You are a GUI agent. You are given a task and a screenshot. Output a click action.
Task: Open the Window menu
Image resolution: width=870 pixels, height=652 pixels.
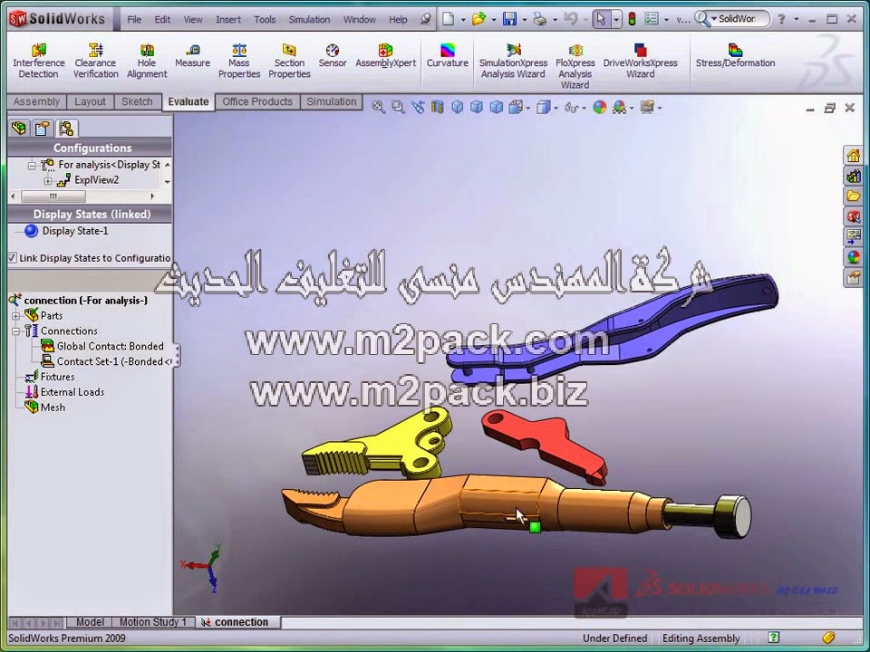[x=359, y=19]
